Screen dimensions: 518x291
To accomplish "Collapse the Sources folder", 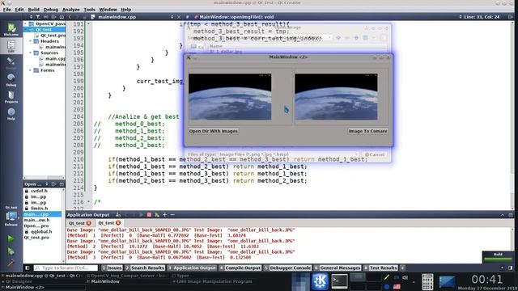I will point(31,53).
